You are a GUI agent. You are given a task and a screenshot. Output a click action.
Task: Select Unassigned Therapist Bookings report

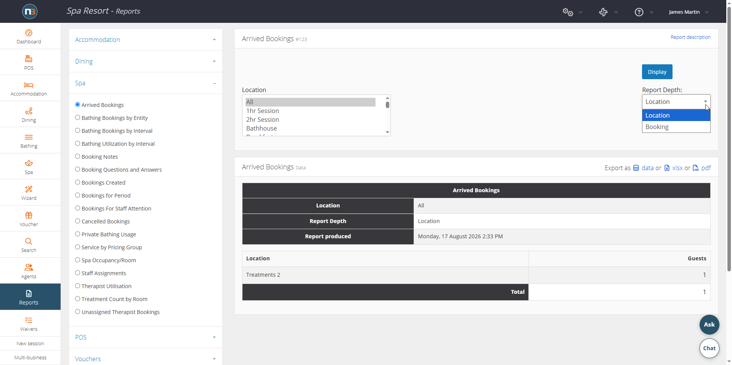pyautogui.click(x=77, y=312)
